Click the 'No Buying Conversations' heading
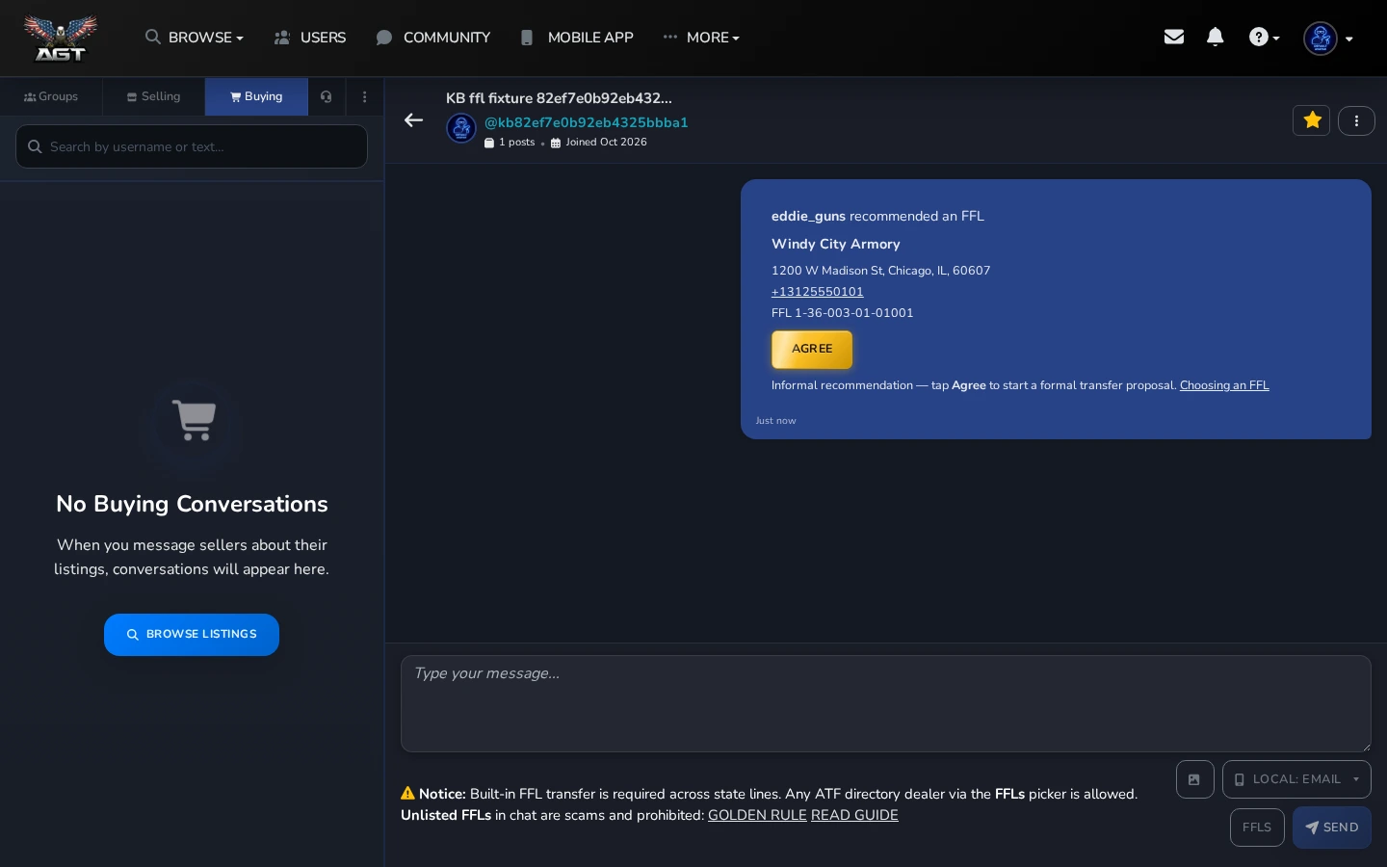Image resolution: width=1387 pixels, height=867 pixels. pos(192,504)
